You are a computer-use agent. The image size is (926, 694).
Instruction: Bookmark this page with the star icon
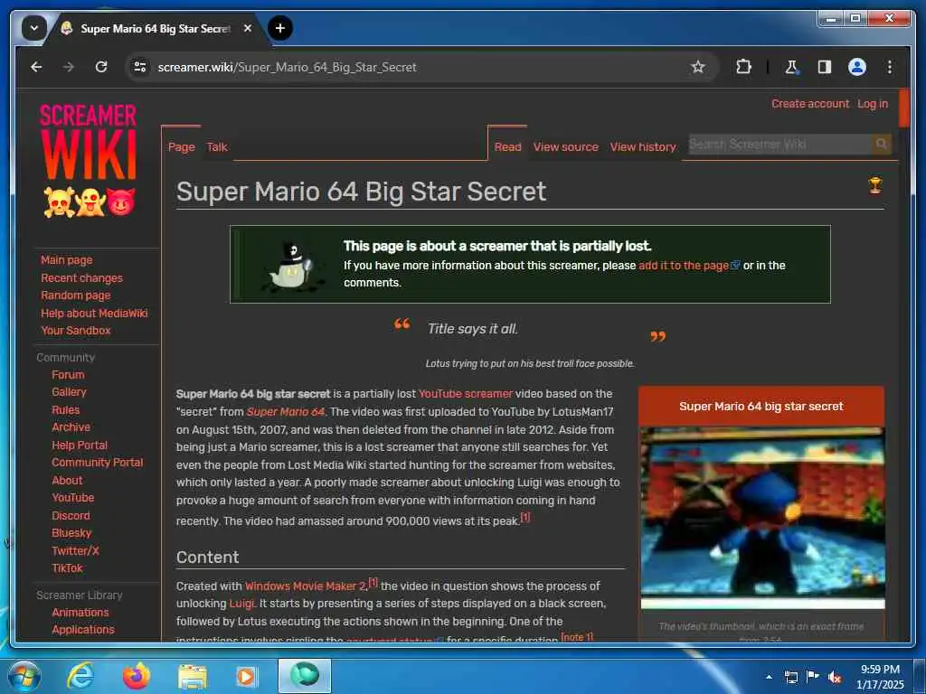point(698,67)
